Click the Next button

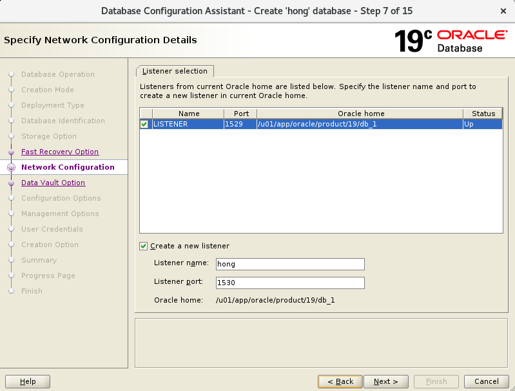click(386, 381)
